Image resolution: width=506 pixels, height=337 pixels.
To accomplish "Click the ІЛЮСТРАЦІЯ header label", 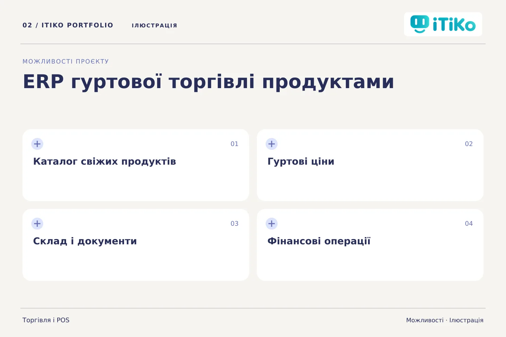I will (x=154, y=26).
